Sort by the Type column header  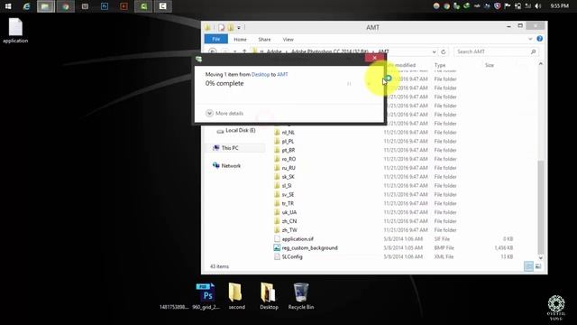point(440,65)
